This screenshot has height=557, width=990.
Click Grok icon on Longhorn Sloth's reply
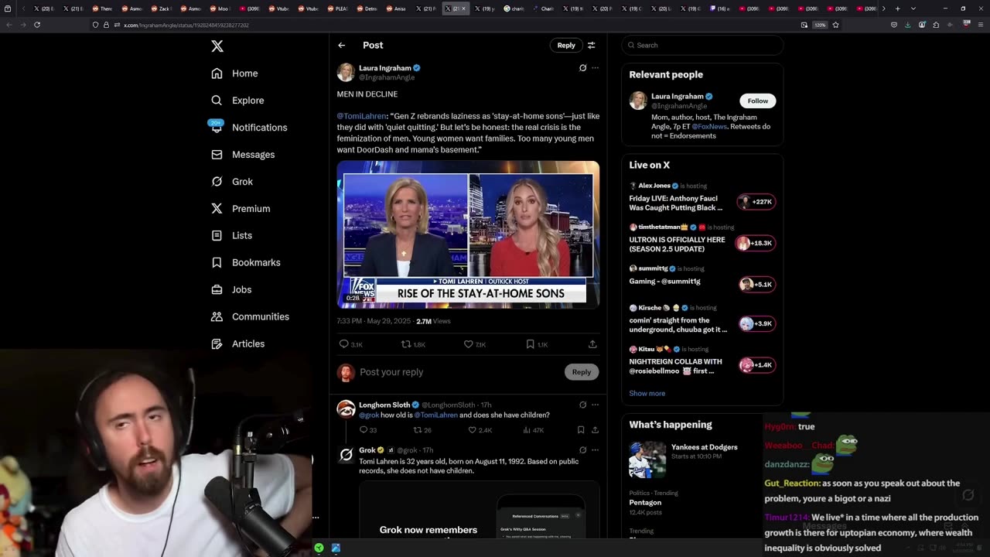coord(582,405)
